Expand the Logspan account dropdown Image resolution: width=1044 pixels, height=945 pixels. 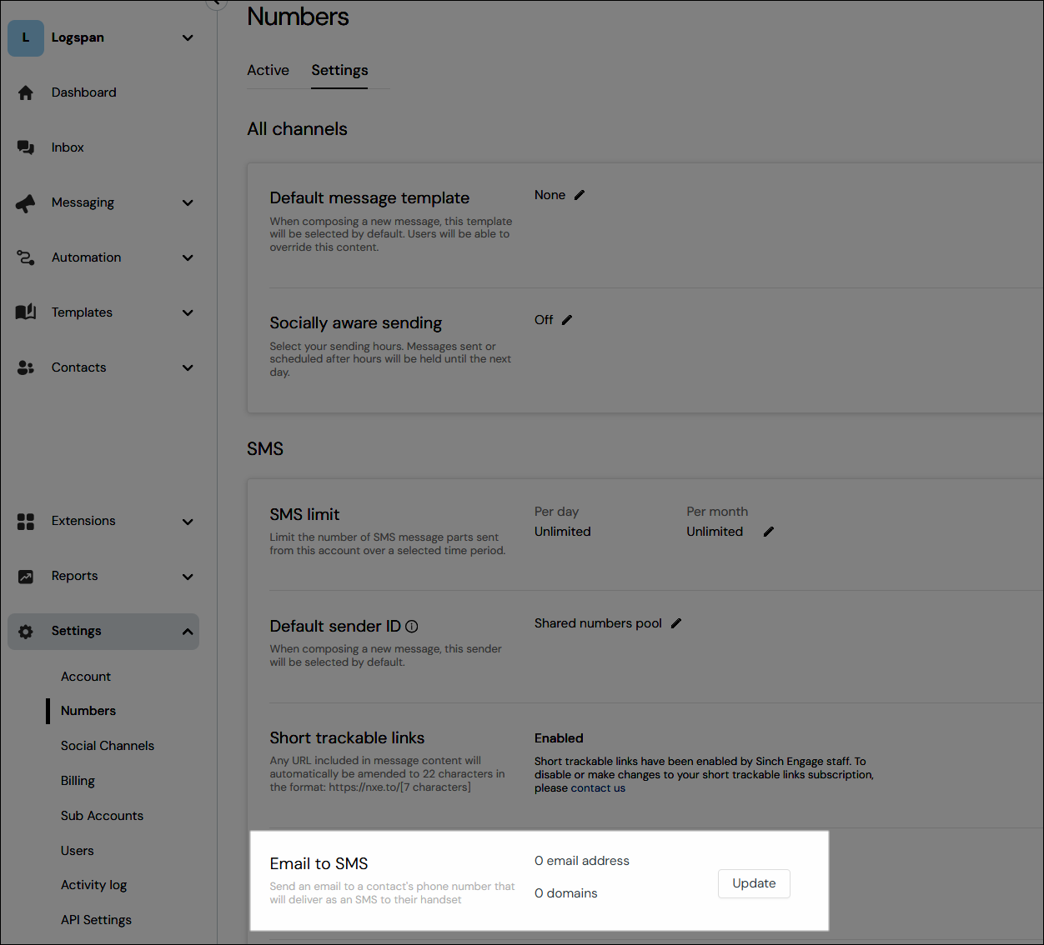[x=188, y=37]
